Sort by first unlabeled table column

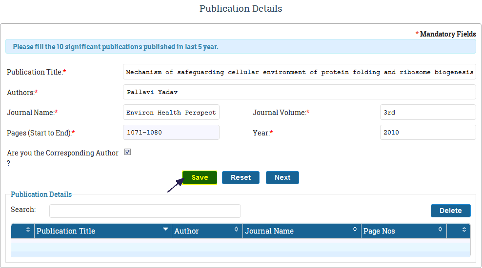tap(23, 231)
